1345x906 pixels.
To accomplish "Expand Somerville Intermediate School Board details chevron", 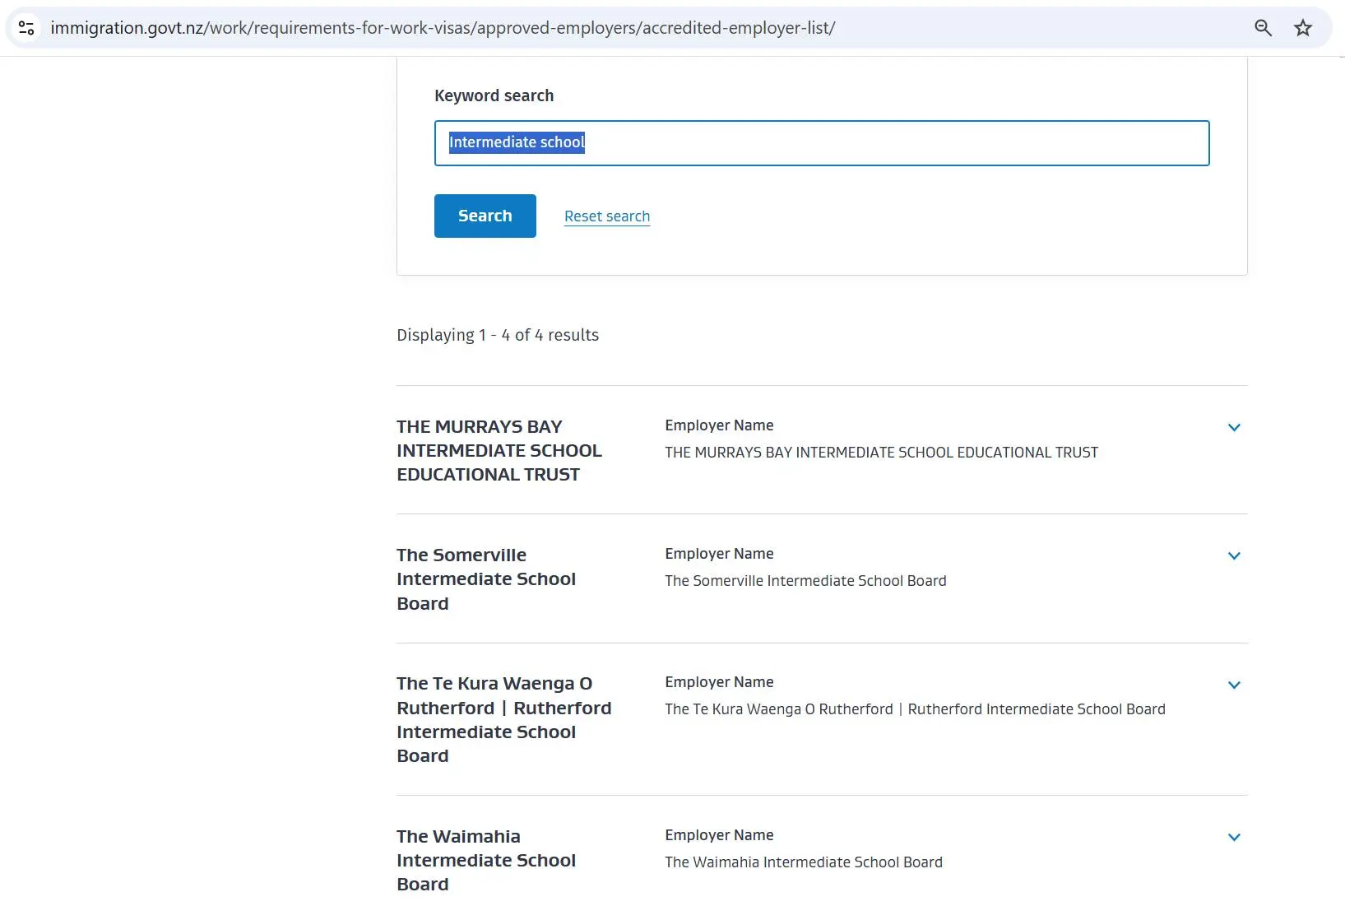I will click(x=1234, y=555).
